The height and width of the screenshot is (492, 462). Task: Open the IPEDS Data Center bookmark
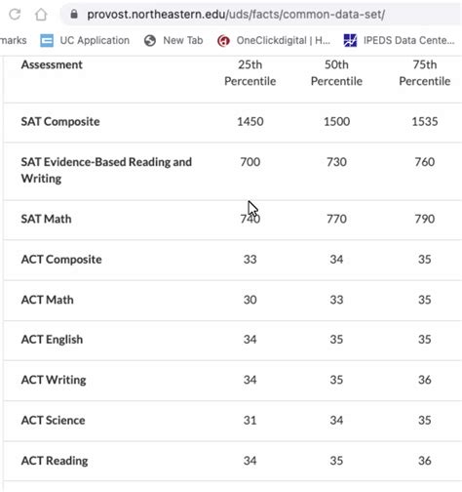click(x=400, y=40)
